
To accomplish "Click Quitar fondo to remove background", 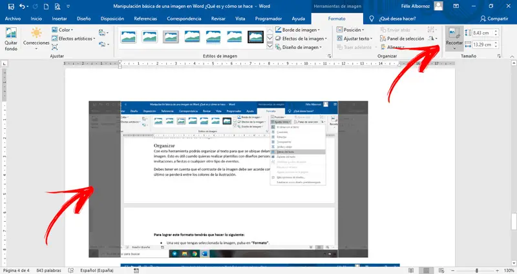I will click(x=11, y=39).
